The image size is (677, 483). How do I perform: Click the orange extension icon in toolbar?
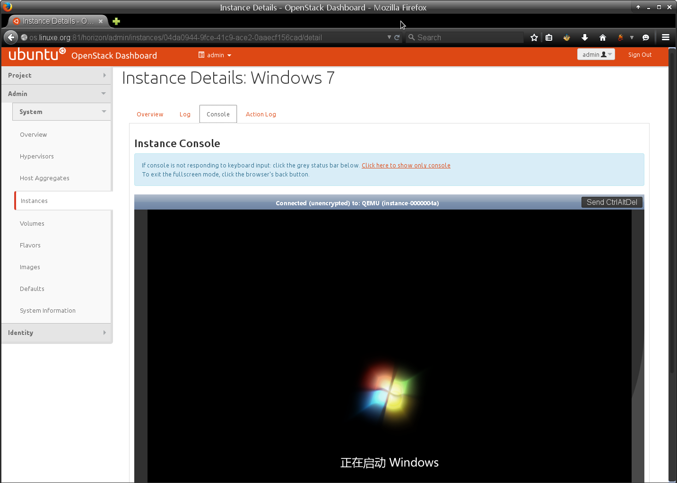[620, 37]
